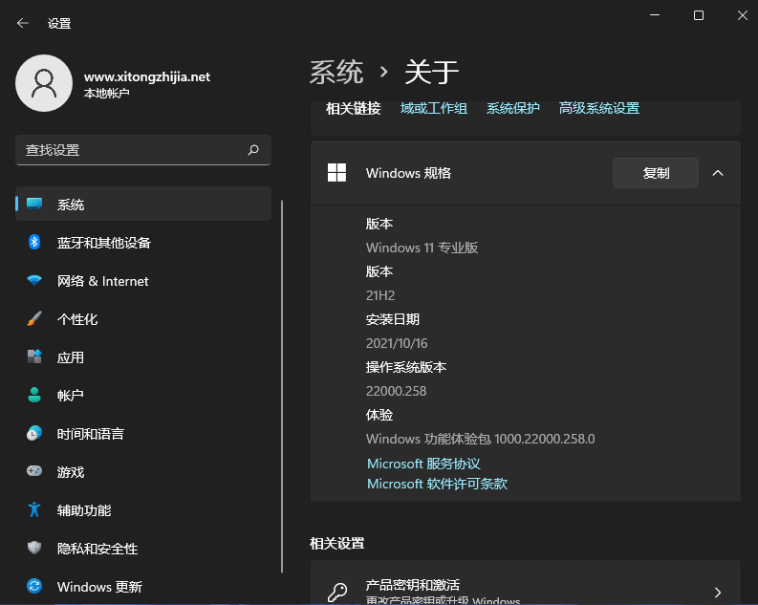Open 应用 settings
Screen dimensions: 758x605
pos(143,357)
